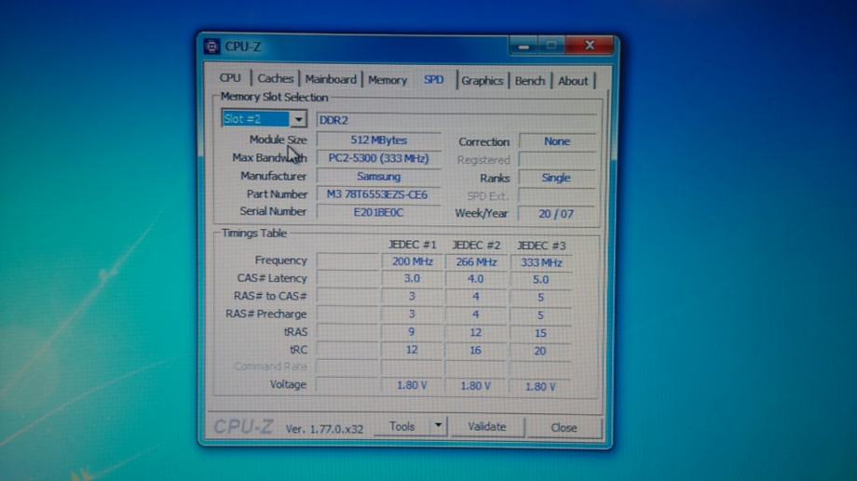
Task: Click the Close button at bottom
Action: click(565, 427)
